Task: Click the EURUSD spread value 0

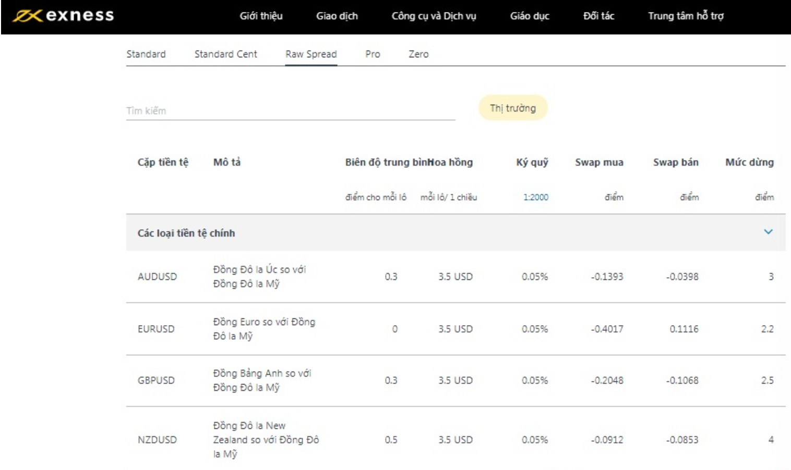Action: pos(394,329)
